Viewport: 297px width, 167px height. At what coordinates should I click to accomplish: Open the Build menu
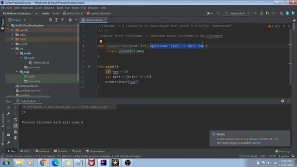(60, 8)
